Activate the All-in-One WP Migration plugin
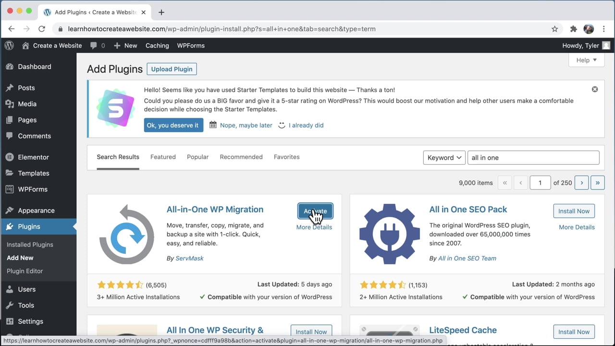Image resolution: width=615 pixels, height=346 pixels. click(x=315, y=211)
